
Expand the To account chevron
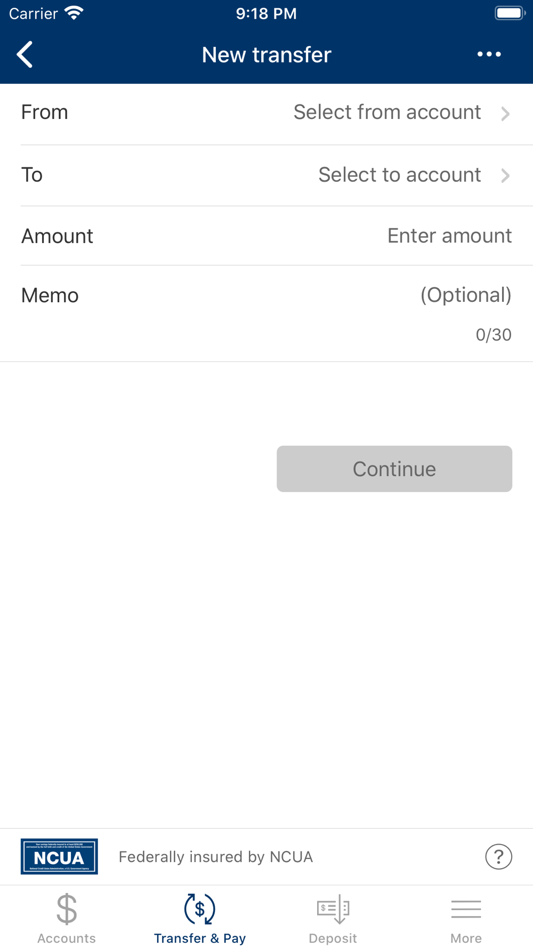pos(505,175)
